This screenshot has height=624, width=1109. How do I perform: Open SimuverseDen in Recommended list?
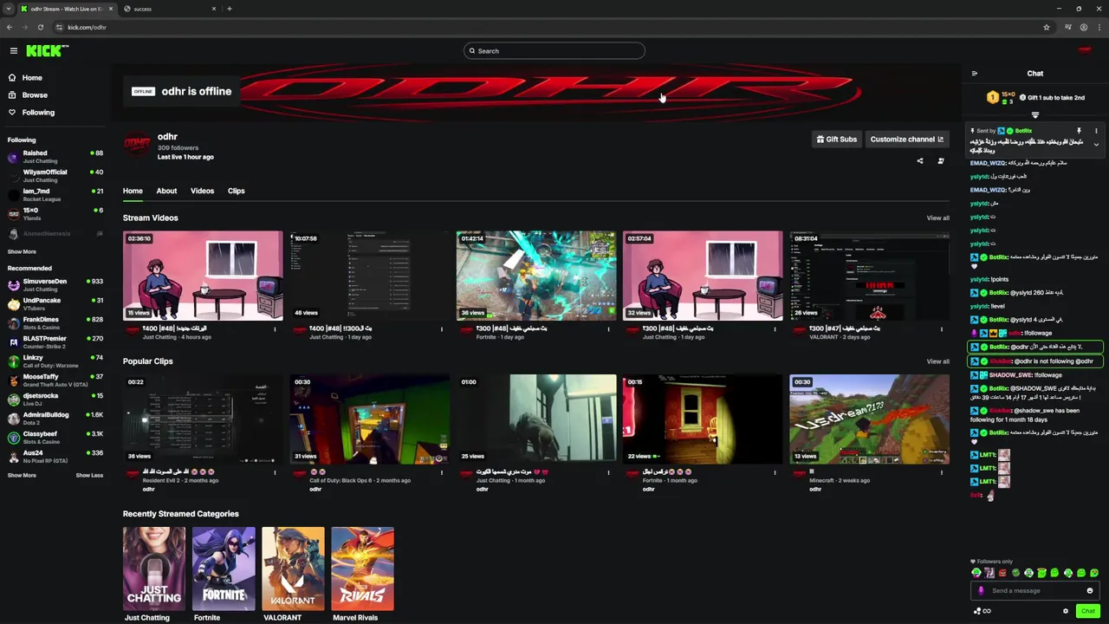[55, 285]
